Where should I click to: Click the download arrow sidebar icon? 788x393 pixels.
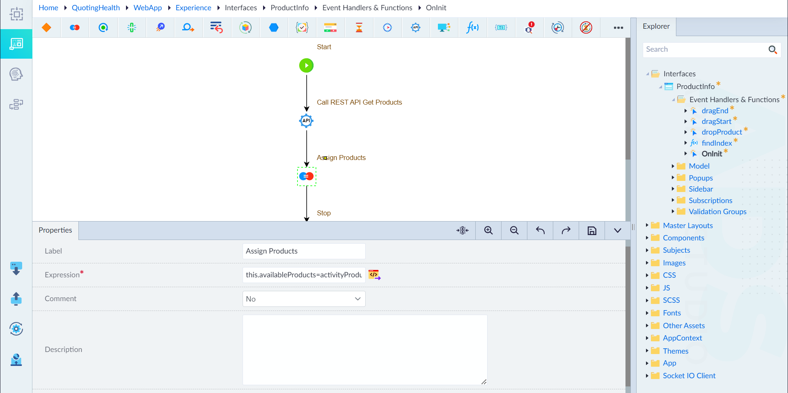pyautogui.click(x=16, y=269)
